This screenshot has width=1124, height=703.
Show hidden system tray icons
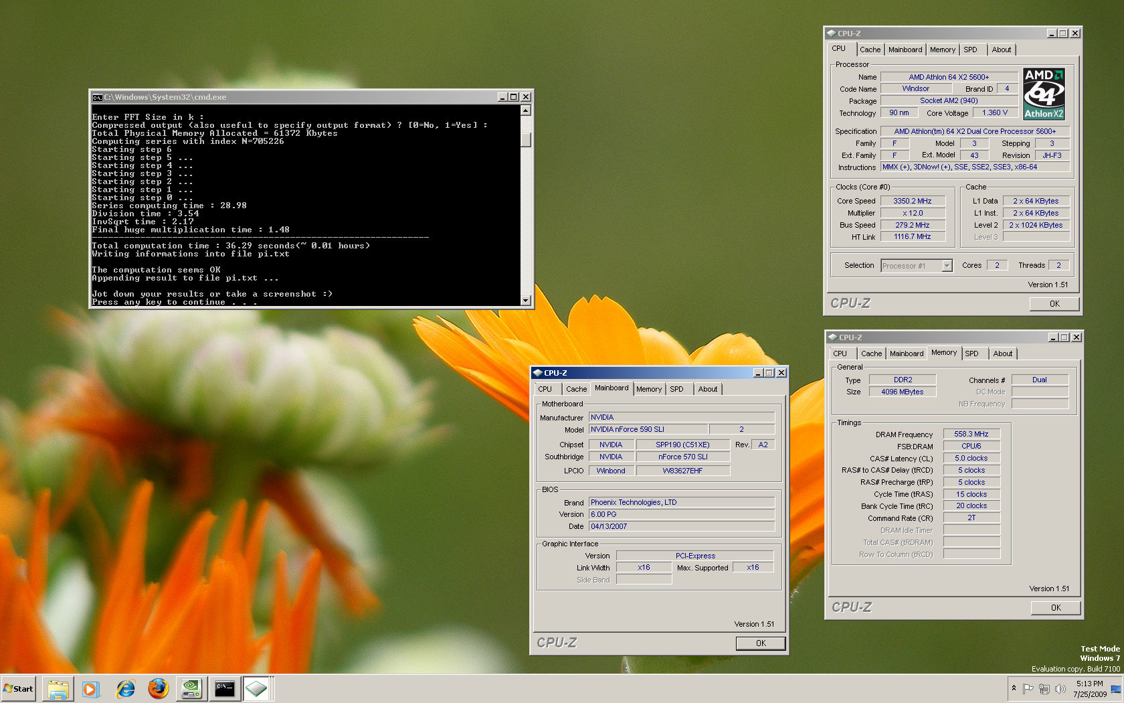coord(1014,688)
